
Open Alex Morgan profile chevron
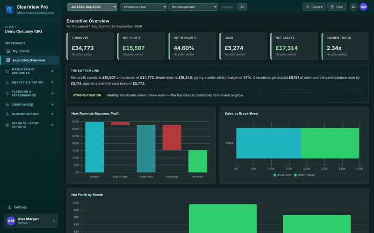point(54,221)
